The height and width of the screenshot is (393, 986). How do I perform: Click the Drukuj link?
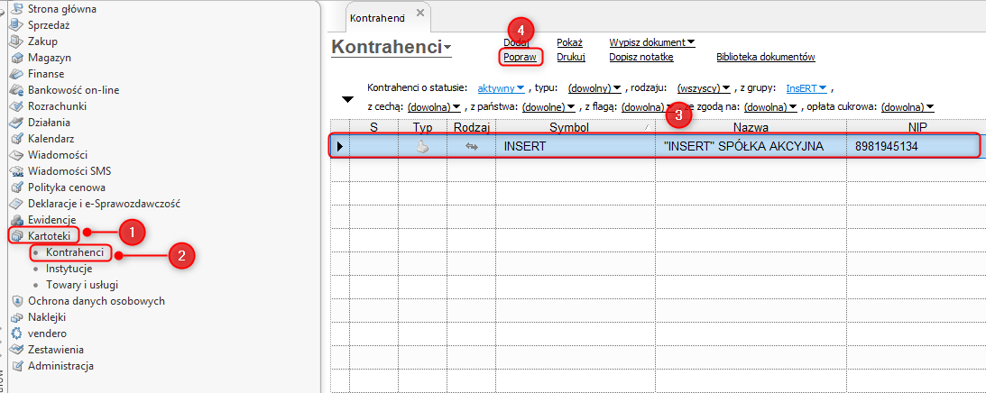(571, 57)
